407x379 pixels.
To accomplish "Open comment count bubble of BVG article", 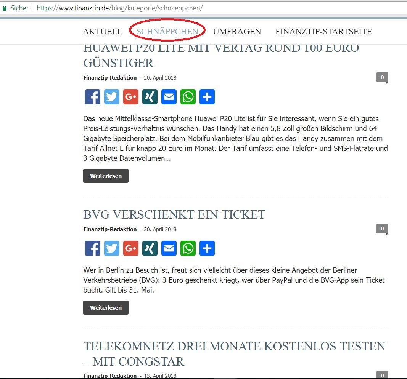I will pos(382,229).
